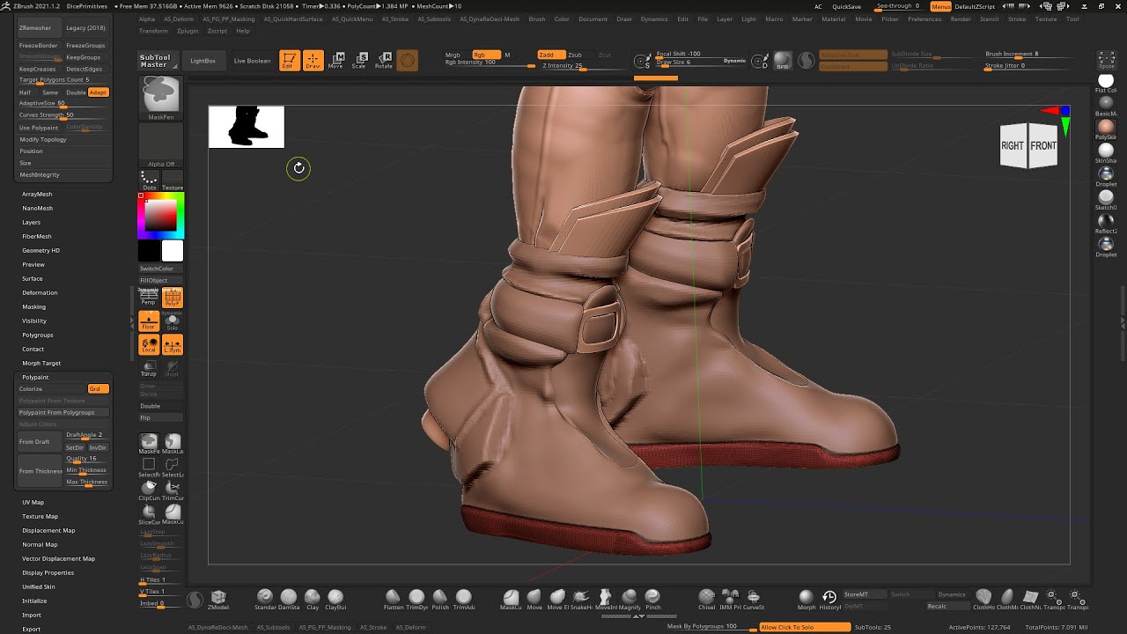Toggle Persp perspective view

(x=149, y=298)
